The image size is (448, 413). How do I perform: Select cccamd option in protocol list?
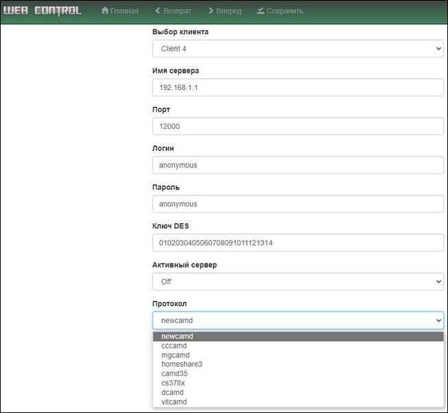pyautogui.click(x=298, y=346)
